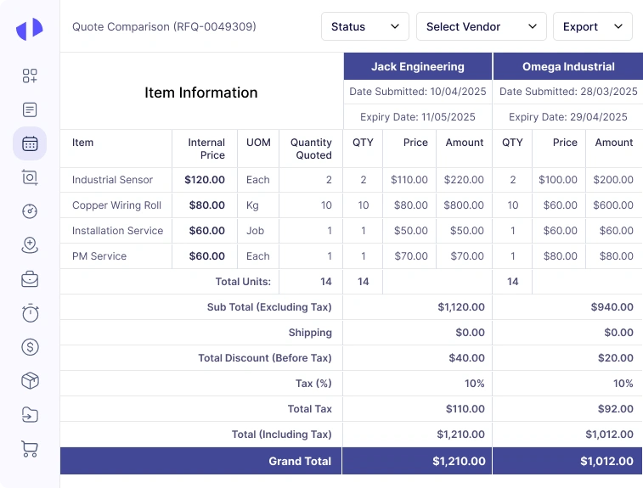This screenshot has height=488, width=643.
Task: Click the $940.00 sub total value
Action: (x=612, y=307)
